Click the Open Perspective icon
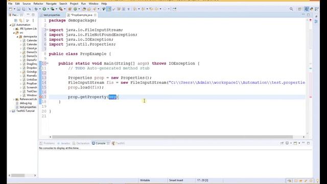This screenshot has height=184, width=327. pos(300,9)
